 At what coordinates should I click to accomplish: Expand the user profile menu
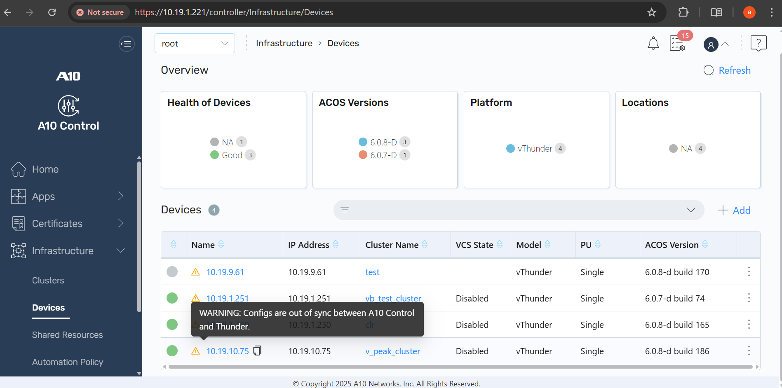(716, 44)
